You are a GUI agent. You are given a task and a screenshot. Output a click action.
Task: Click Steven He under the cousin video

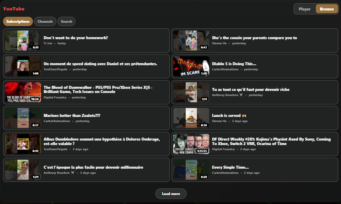[219, 43]
